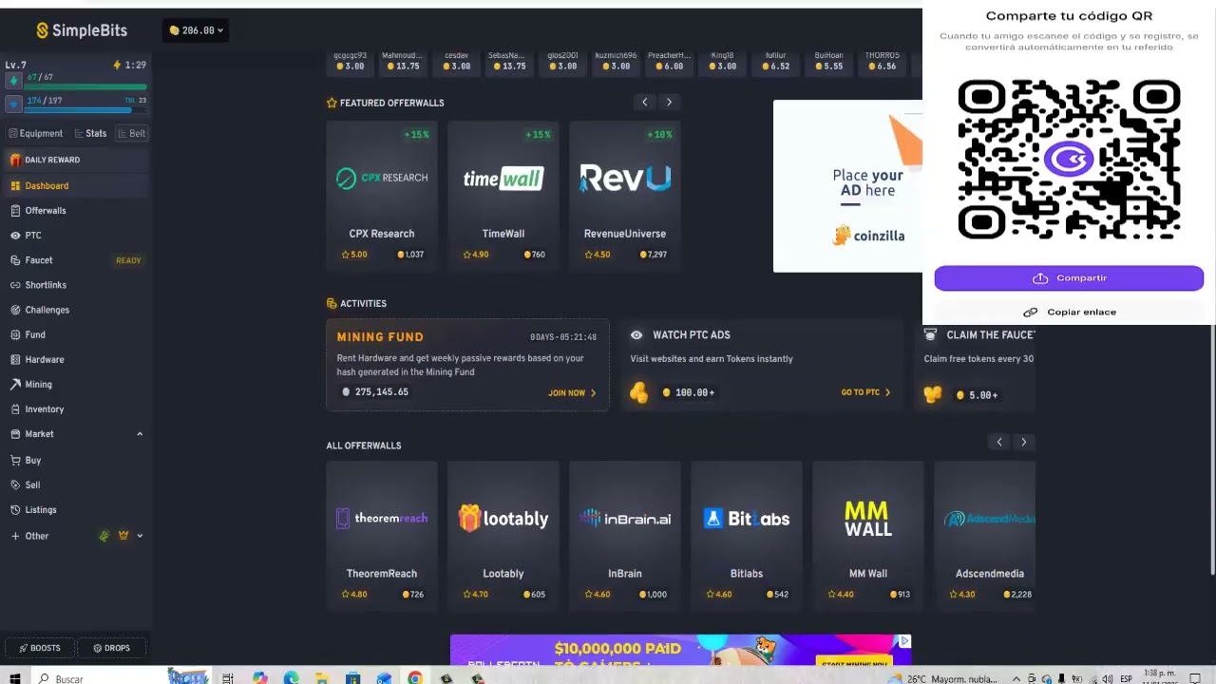
Task: Open the Boosts button
Action: coord(40,648)
